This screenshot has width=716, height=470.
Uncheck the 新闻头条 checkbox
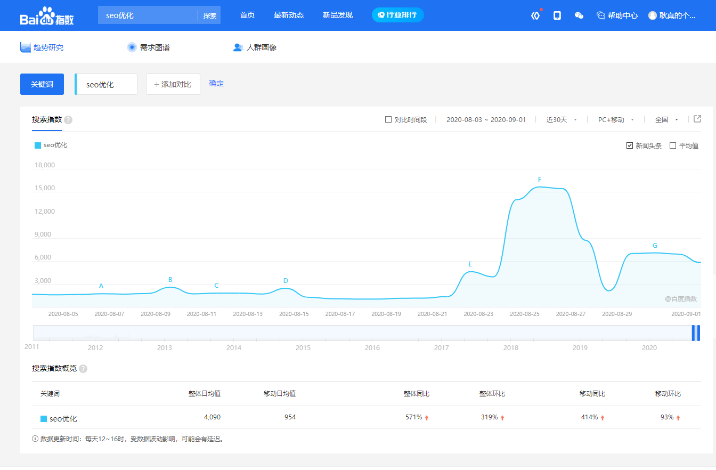tap(630, 145)
